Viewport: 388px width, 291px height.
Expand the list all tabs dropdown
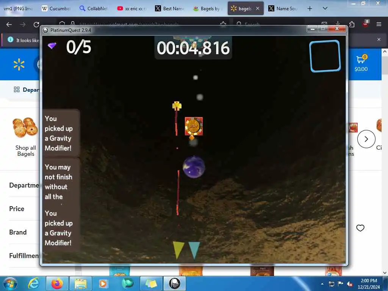[x=325, y=8]
